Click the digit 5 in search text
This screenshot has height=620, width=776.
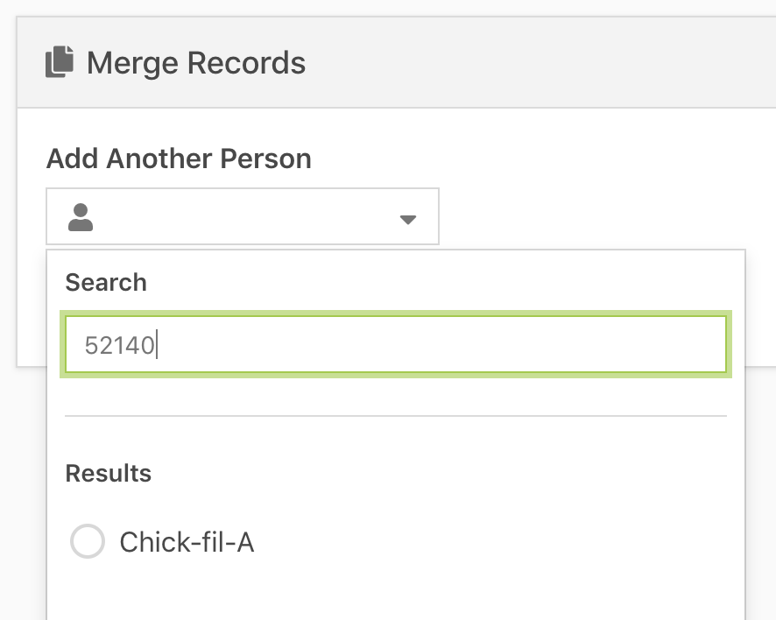click(90, 345)
